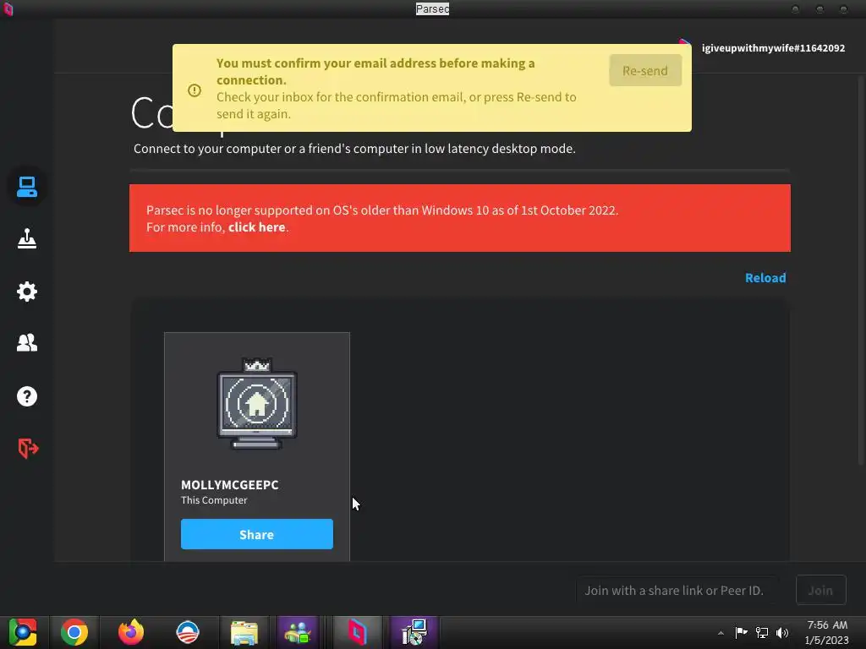This screenshot has width=866, height=649.
Task: Launch Google Chrome from the taskbar
Action: pyautogui.click(x=74, y=632)
